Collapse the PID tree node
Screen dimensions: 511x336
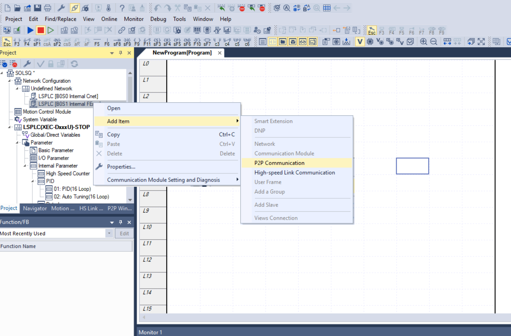click(x=33, y=181)
